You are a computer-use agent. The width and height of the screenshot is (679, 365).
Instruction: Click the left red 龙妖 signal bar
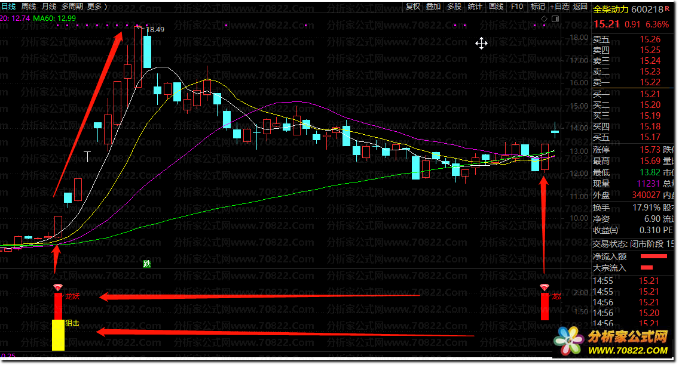click(58, 306)
